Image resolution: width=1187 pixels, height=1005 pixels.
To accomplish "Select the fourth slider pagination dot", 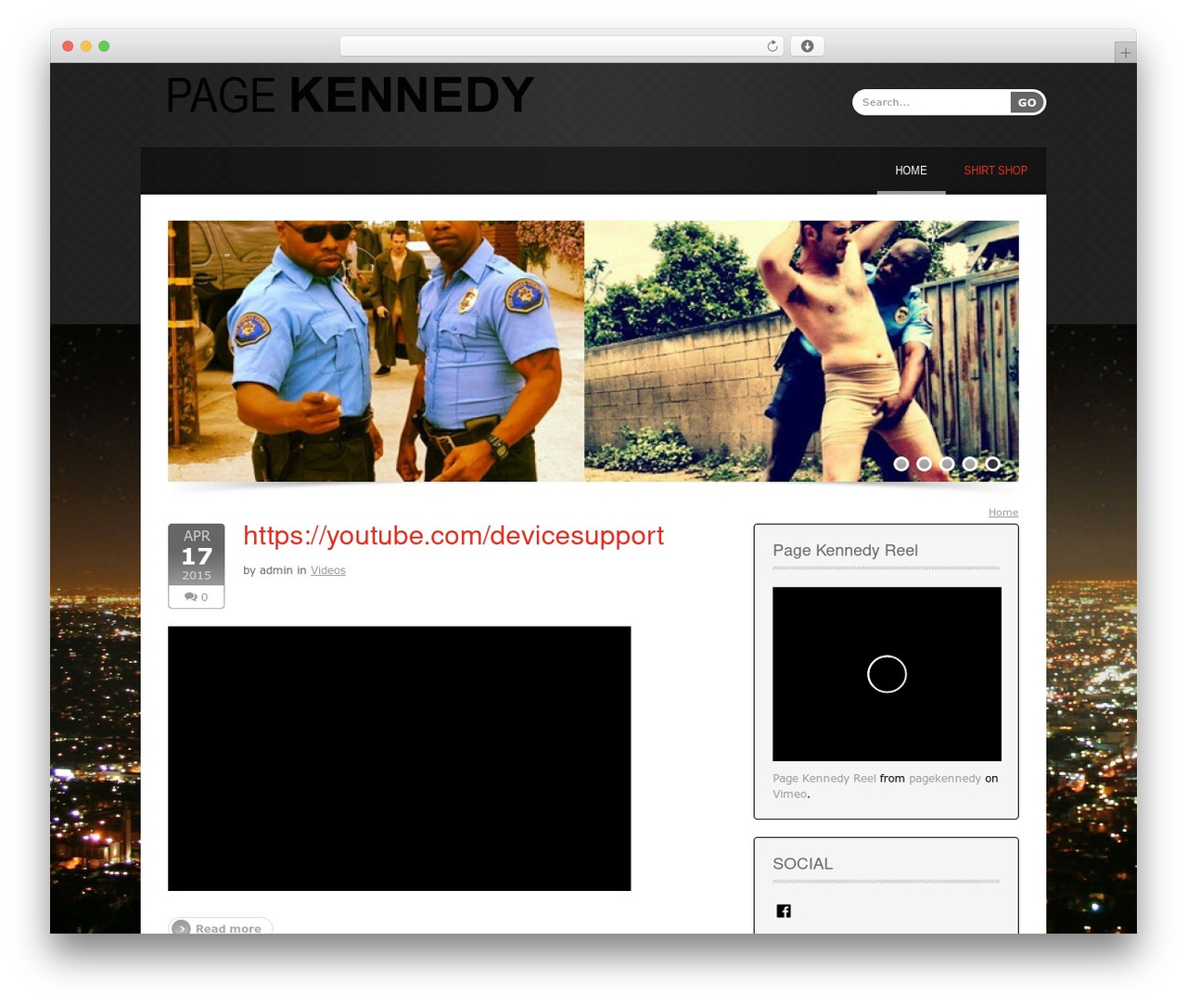I will pos(970,464).
